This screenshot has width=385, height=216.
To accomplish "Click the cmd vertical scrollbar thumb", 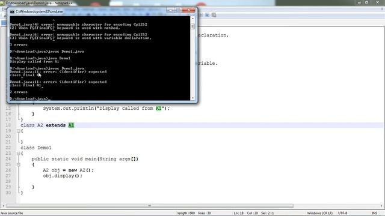I will [x=192, y=26].
